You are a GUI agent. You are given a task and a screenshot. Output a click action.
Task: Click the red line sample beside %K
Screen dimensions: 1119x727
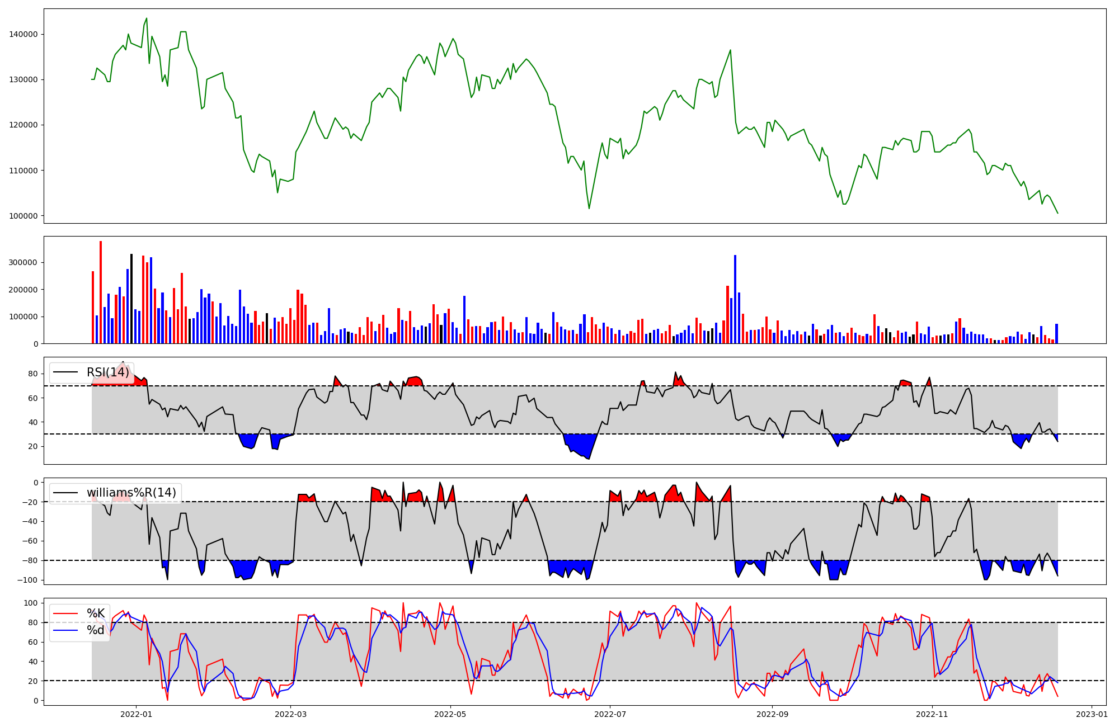66,613
